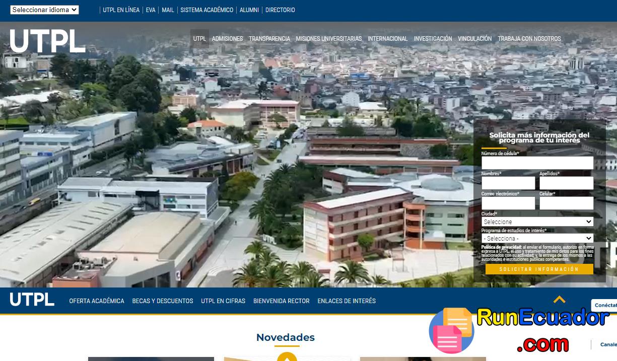Image resolution: width=617 pixels, height=361 pixels.
Task: Select INVESTIGACIÓN from the navigation bar
Action: point(433,38)
